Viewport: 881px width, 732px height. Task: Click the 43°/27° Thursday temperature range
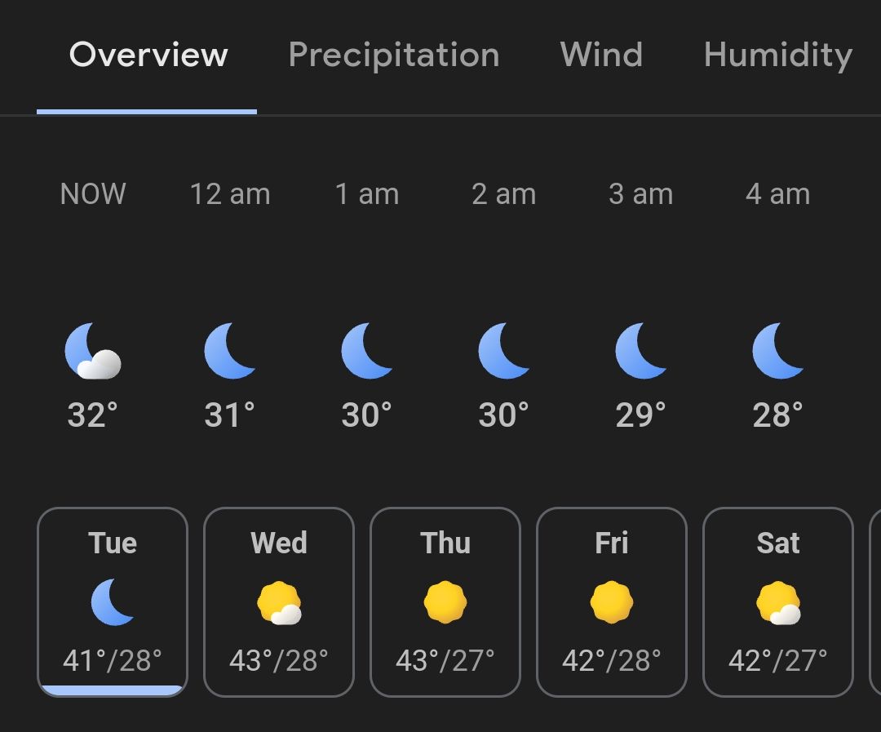pyautogui.click(x=445, y=661)
